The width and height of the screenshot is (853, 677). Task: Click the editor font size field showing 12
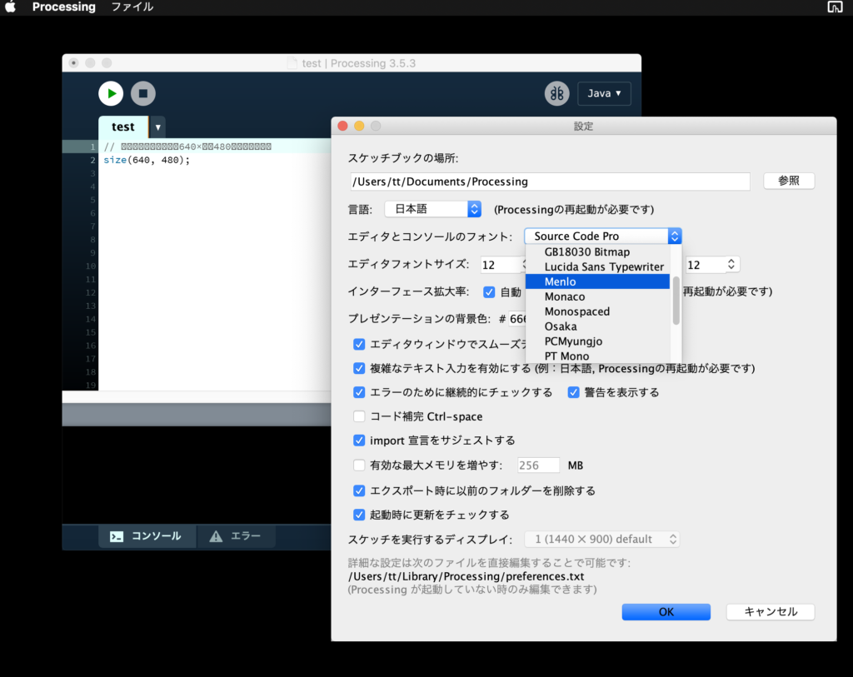pos(501,265)
